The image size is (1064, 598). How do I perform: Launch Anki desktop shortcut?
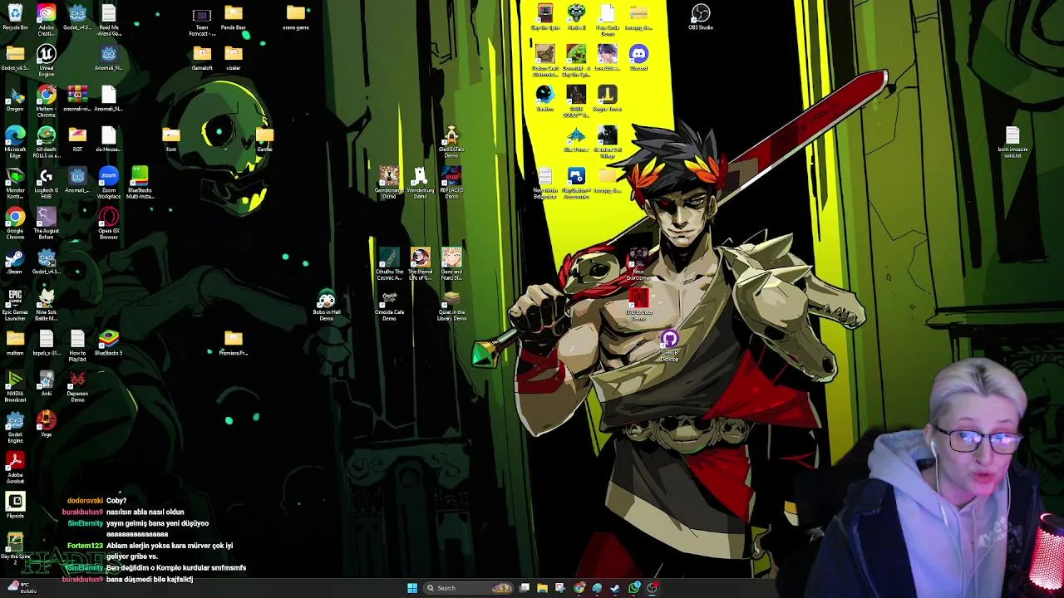pos(46,383)
